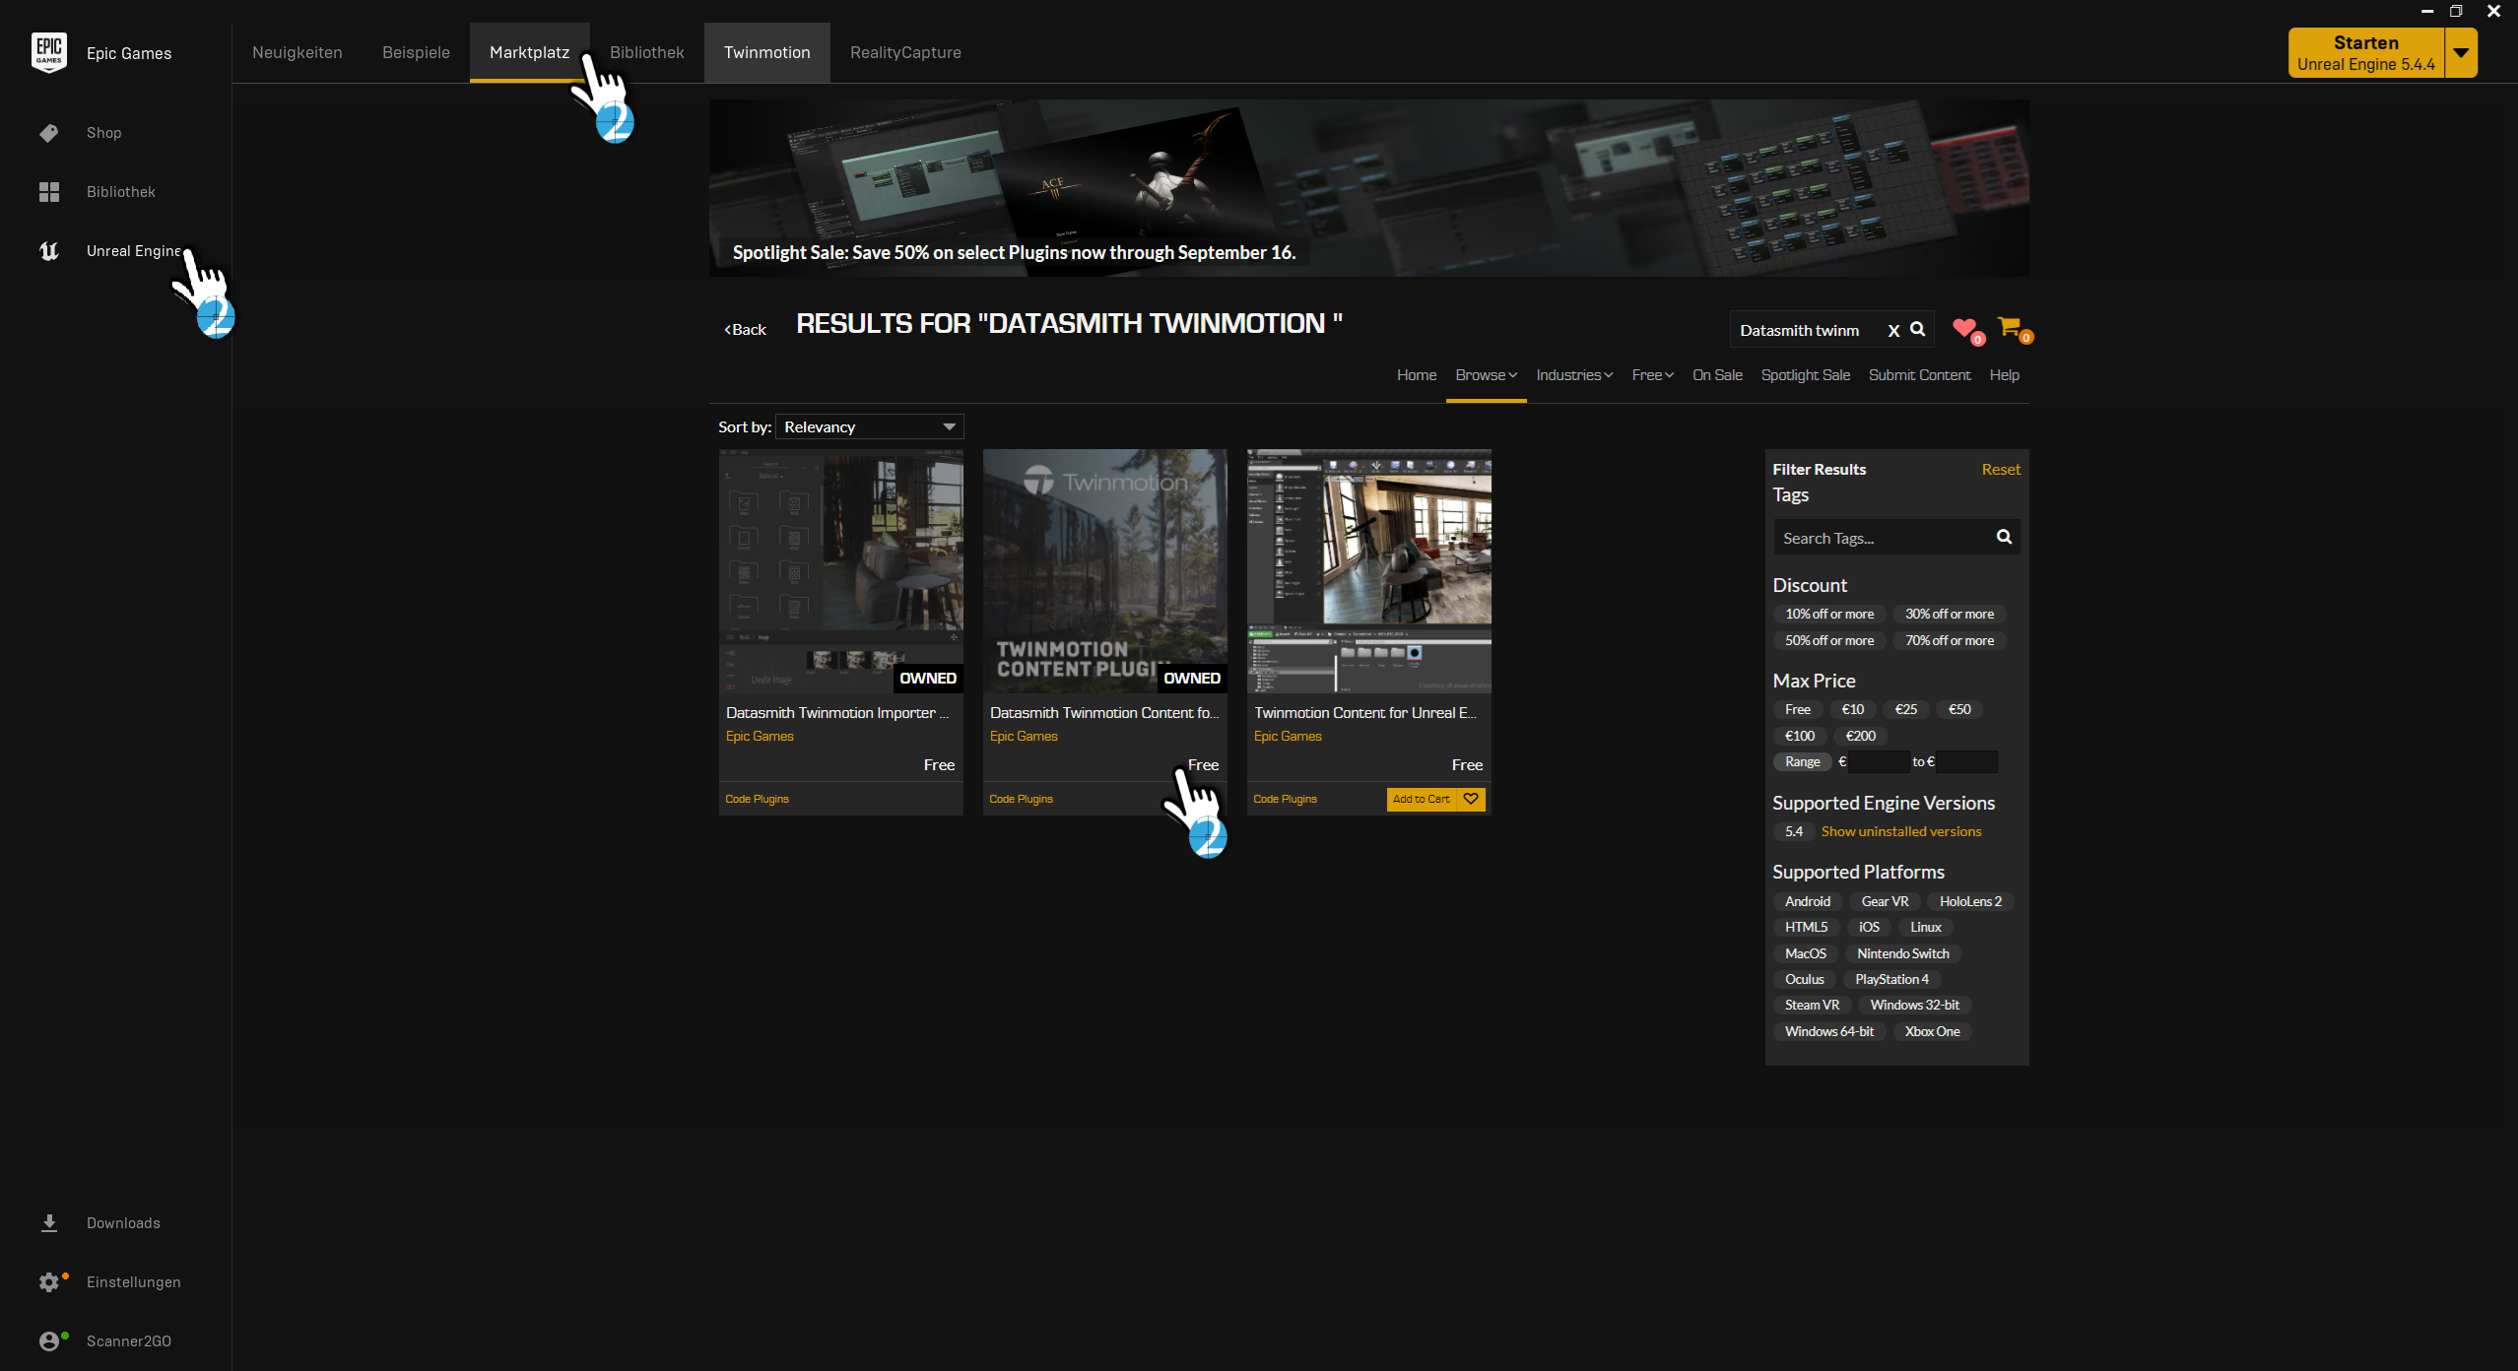Image resolution: width=2518 pixels, height=1371 pixels.
Task: Open the RealityCapture tab
Action: pyautogui.click(x=905, y=52)
